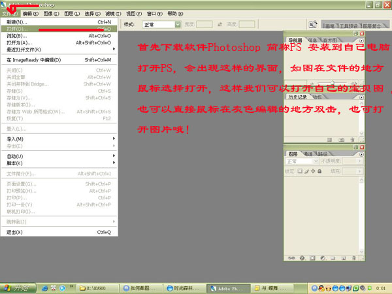Select 浏览(B)... from the File menu
The image size is (392, 294).
(x=59, y=36)
